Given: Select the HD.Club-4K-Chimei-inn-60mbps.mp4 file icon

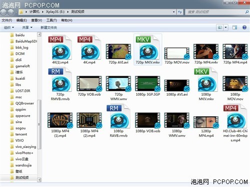Looking at the screenshot, I should tap(235, 117).
